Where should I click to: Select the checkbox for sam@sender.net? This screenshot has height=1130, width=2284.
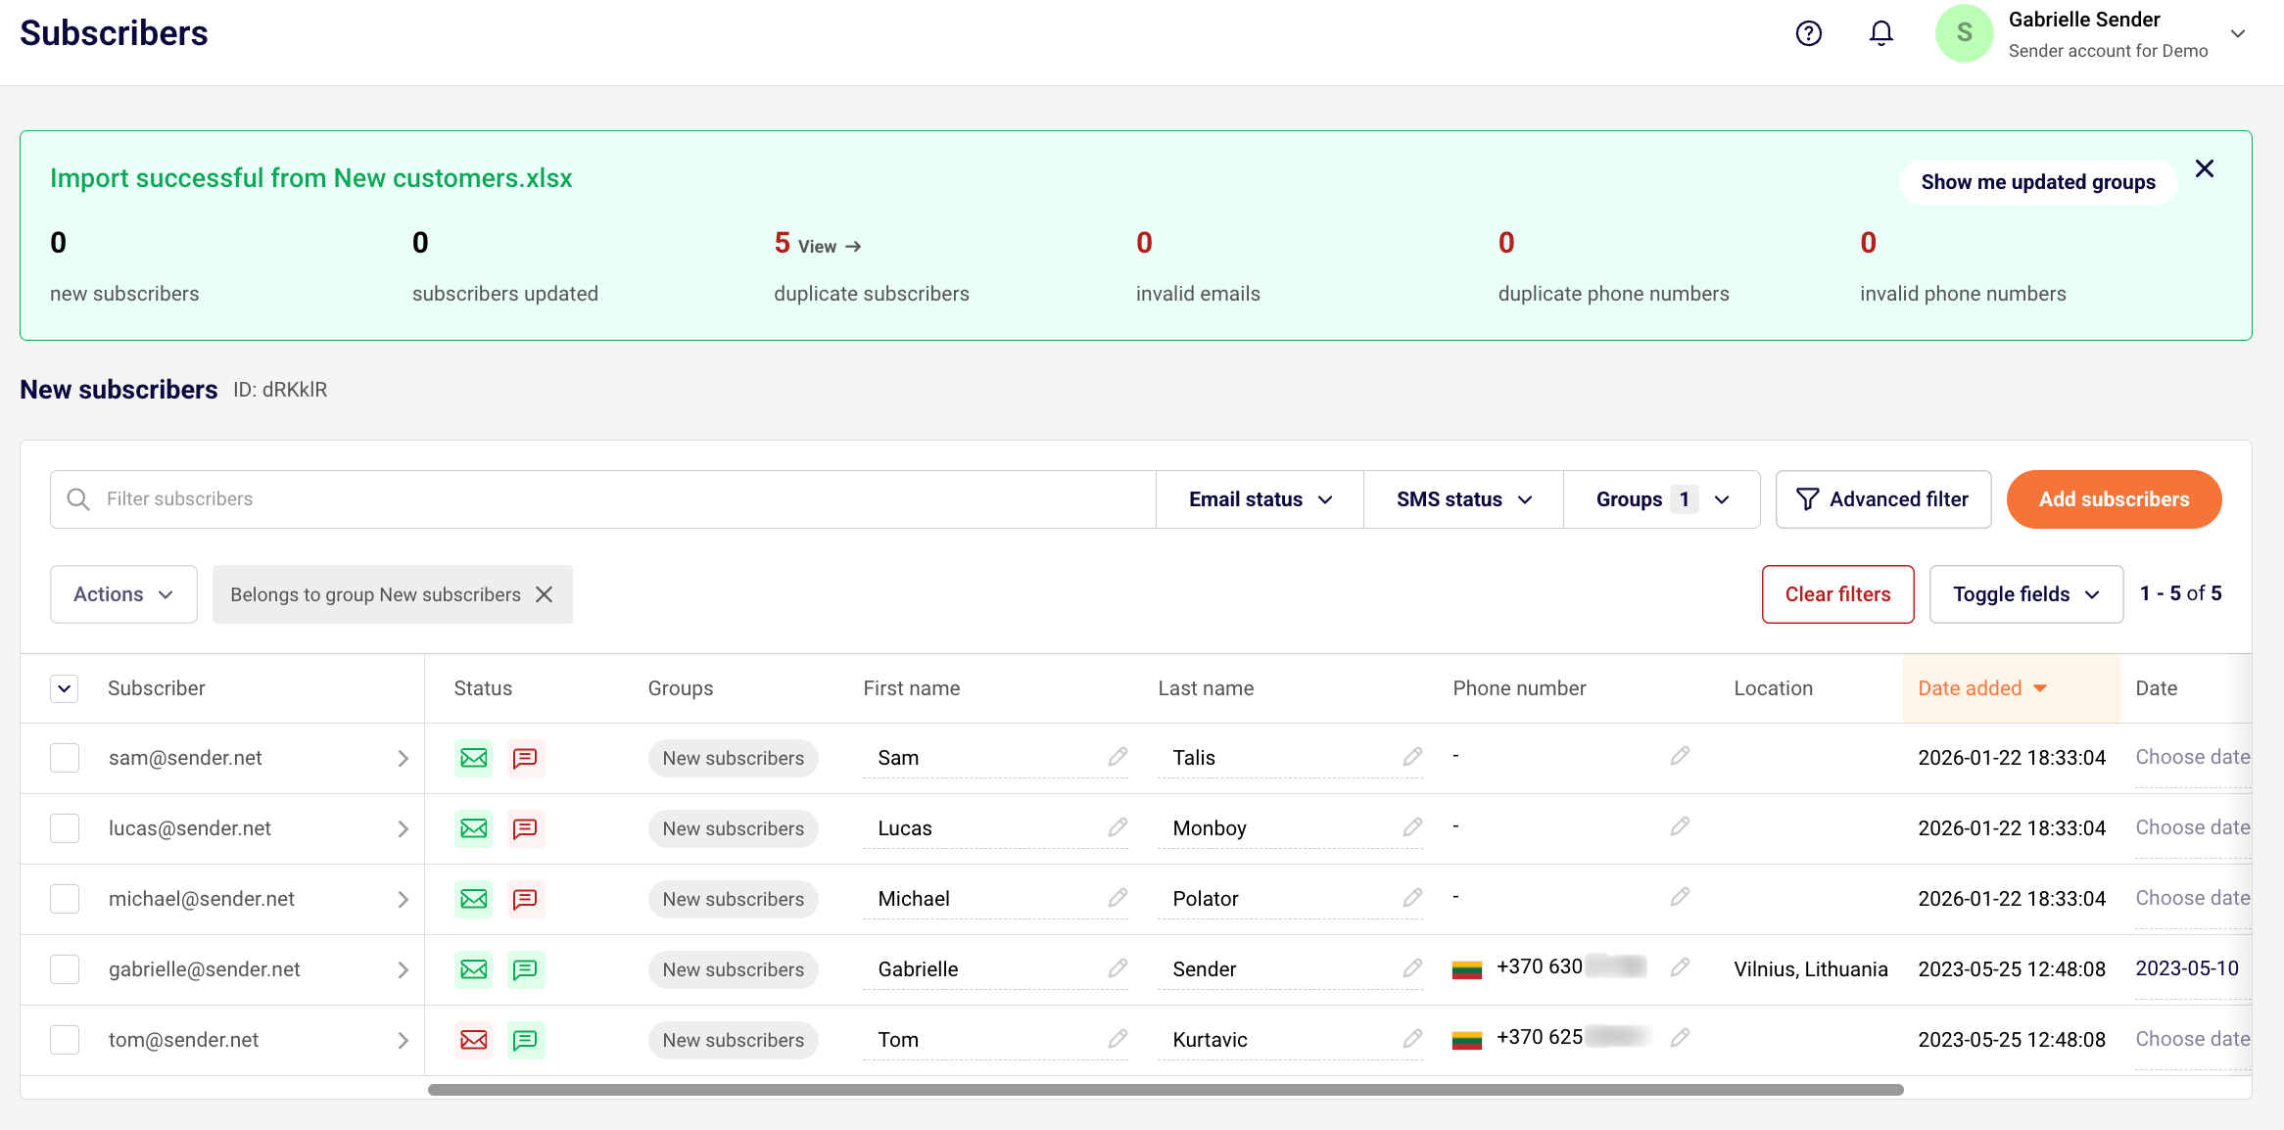(x=65, y=758)
